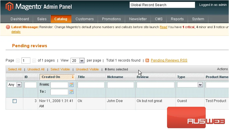
Task: Click the Read message link
Action: (x=163, y=27)
